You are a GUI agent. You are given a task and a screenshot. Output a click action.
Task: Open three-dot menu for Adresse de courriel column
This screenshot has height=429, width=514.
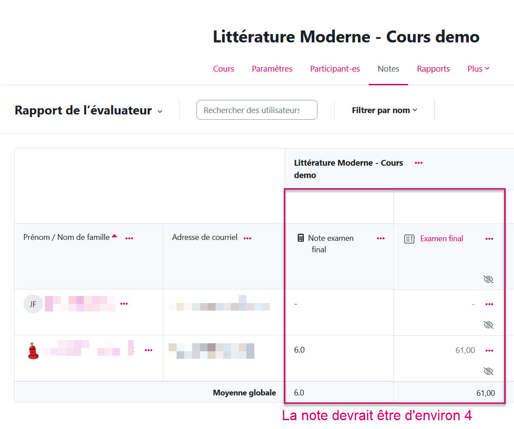[x=247, y=238]
